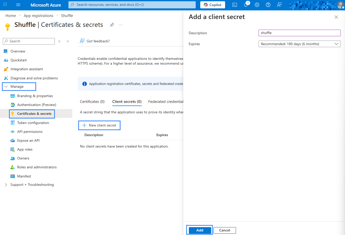Click the Cancel button
The image size is (345, 235).
coord(225,230)
